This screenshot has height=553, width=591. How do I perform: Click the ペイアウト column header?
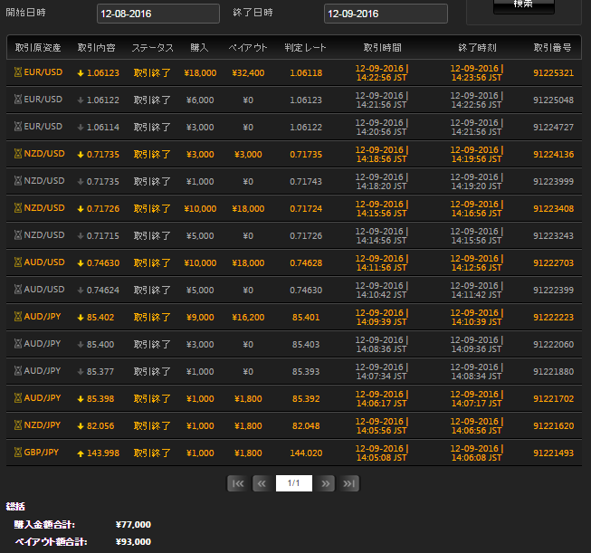(x=248, y=47)
